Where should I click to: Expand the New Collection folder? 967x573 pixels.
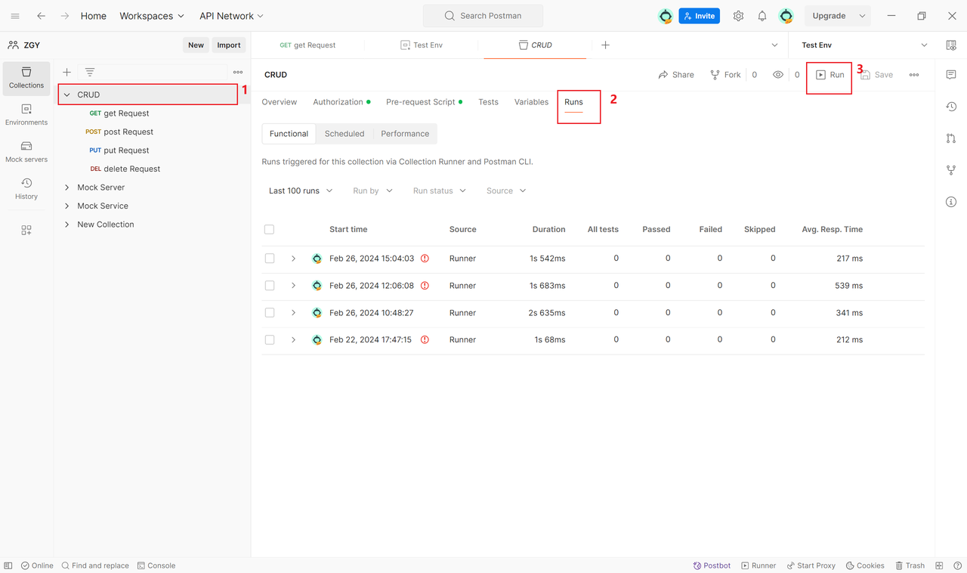click(x=66, y=225)
